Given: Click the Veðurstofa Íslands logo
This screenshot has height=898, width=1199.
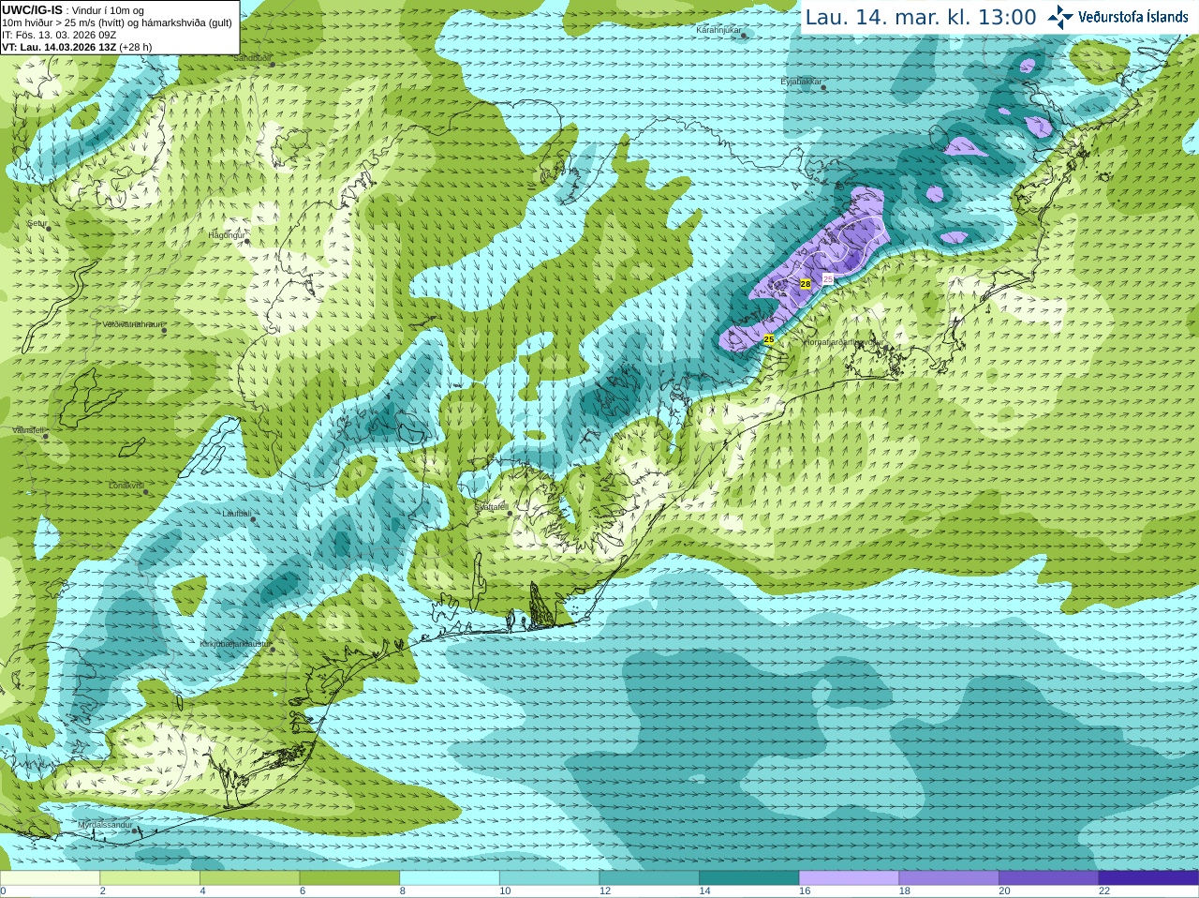Looking at the screenshot, I should pos(1118,17).
